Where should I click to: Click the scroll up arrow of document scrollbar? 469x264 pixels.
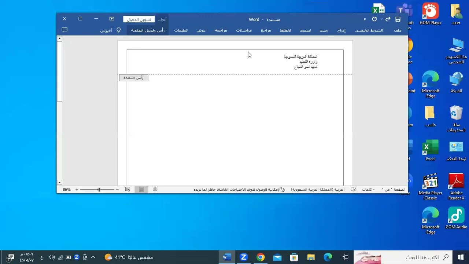[59, 38]
